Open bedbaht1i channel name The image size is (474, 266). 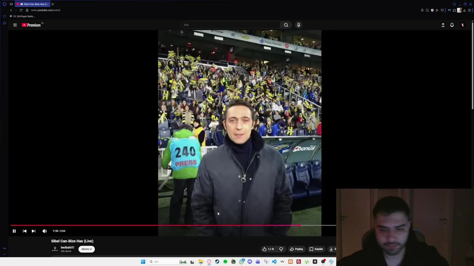click(x=67, y=248)
